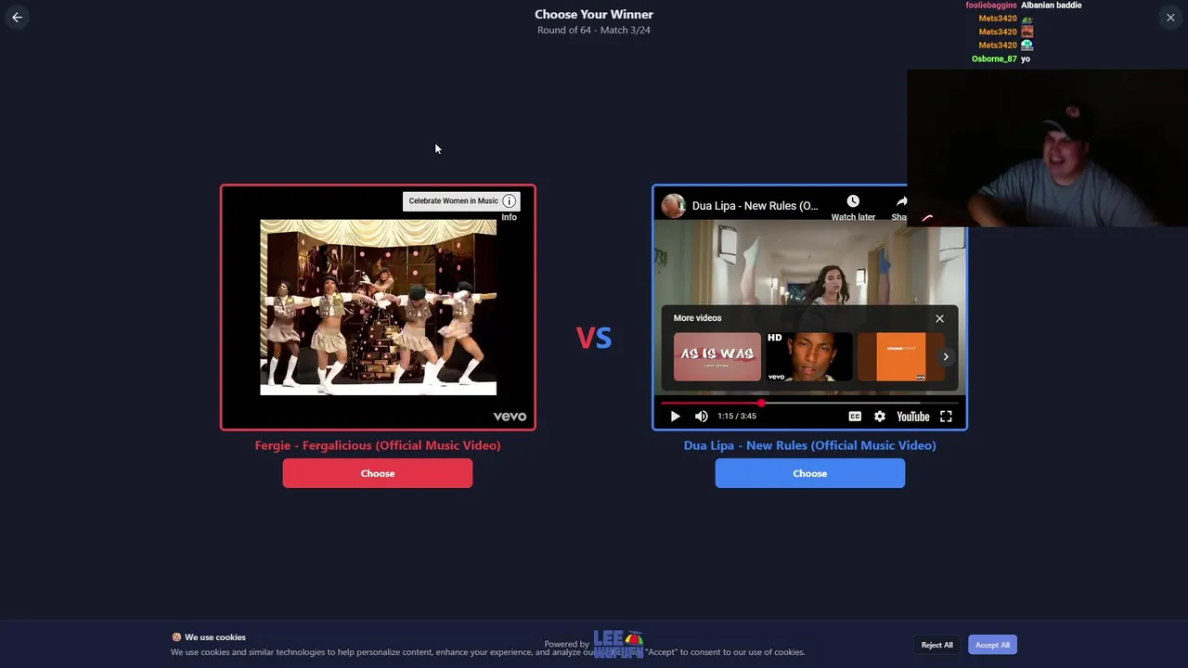The image size is (1188, 668).
Task: Seek on the red video progress bar
Action: [809, 403]
